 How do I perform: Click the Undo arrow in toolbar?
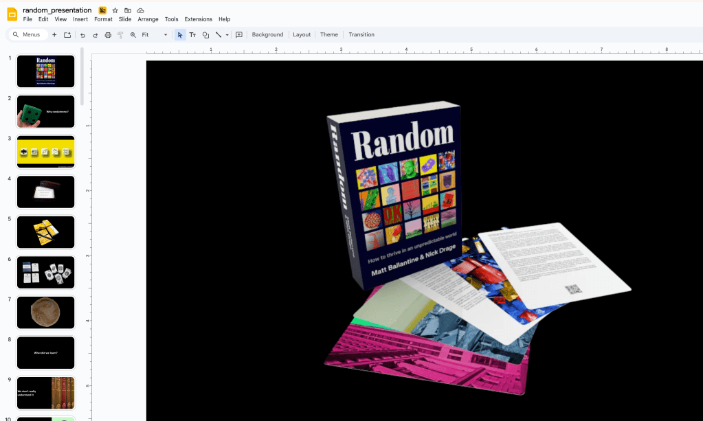pos(82,34)
